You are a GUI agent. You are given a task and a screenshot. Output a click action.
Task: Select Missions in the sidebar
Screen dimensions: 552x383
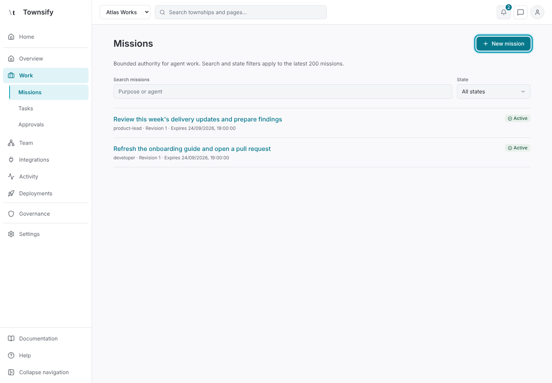pyautogui.click(x=49, y=92)
